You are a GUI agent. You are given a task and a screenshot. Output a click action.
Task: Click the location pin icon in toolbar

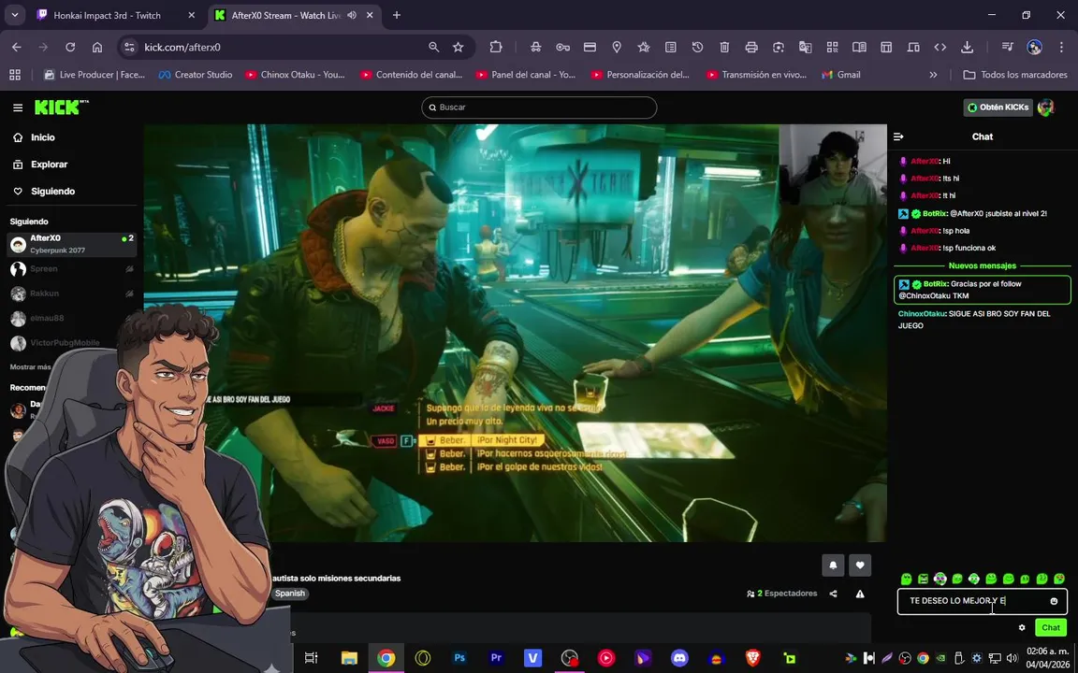coord(617,48)
